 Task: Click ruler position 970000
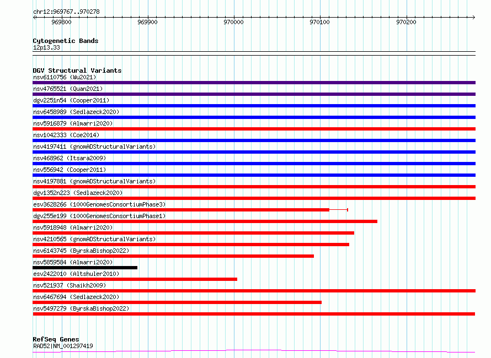click(233, 22)
